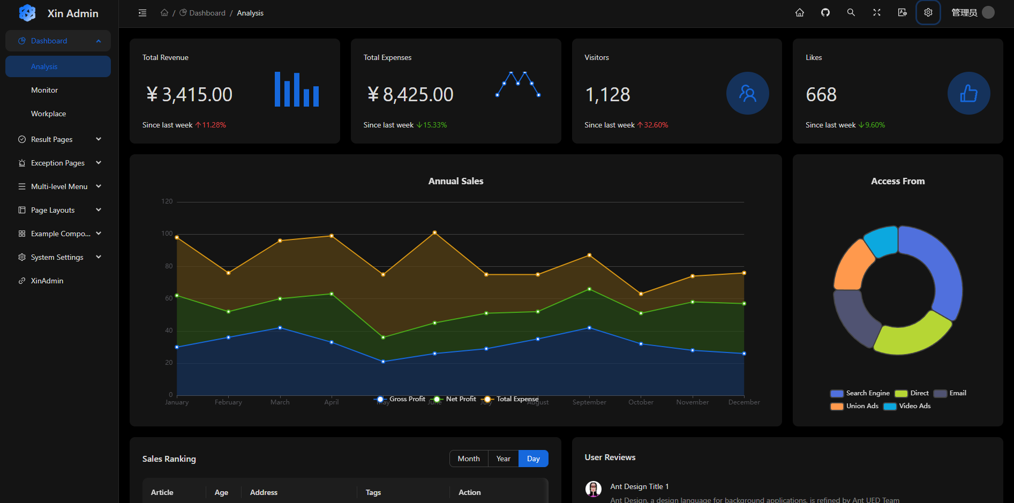Viewport: 1014px width, 503px height.
Task: Open the XinAdmin link in sidebar
Action: tap(47, 281)
